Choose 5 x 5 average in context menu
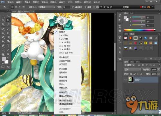The image size is (161, 116). click(67, 39)
